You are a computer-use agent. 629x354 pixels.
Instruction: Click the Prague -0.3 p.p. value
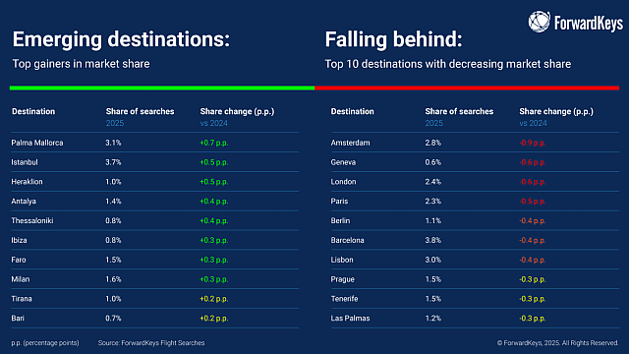(x=533, y=279)
